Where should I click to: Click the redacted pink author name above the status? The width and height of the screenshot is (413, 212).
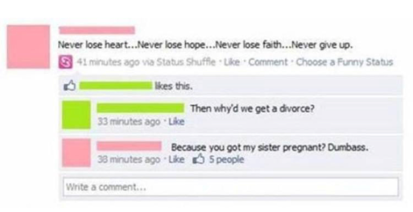pyautogui.click(x=97, y=30)
